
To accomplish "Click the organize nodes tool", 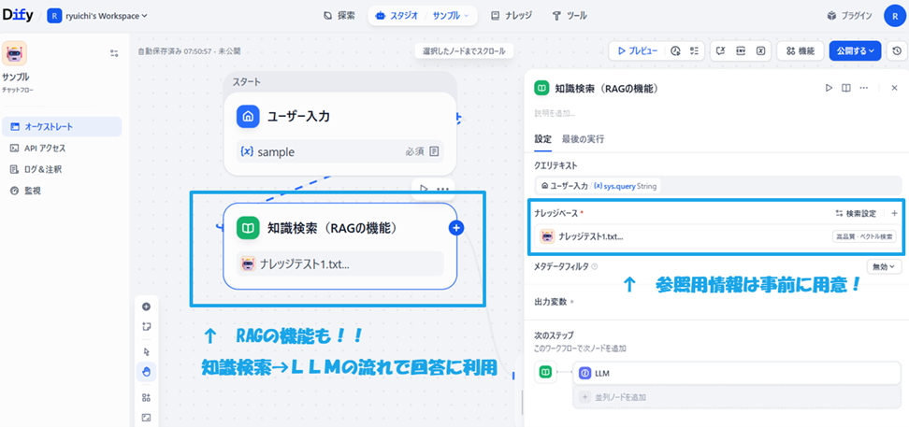I will pyautogui.click(x=146, y=397).
